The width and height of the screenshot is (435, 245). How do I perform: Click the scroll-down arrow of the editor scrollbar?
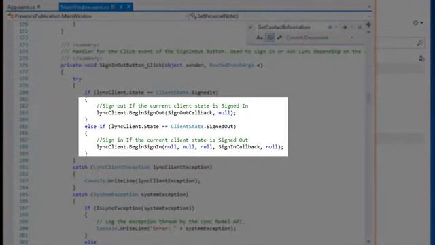(368, 242)
